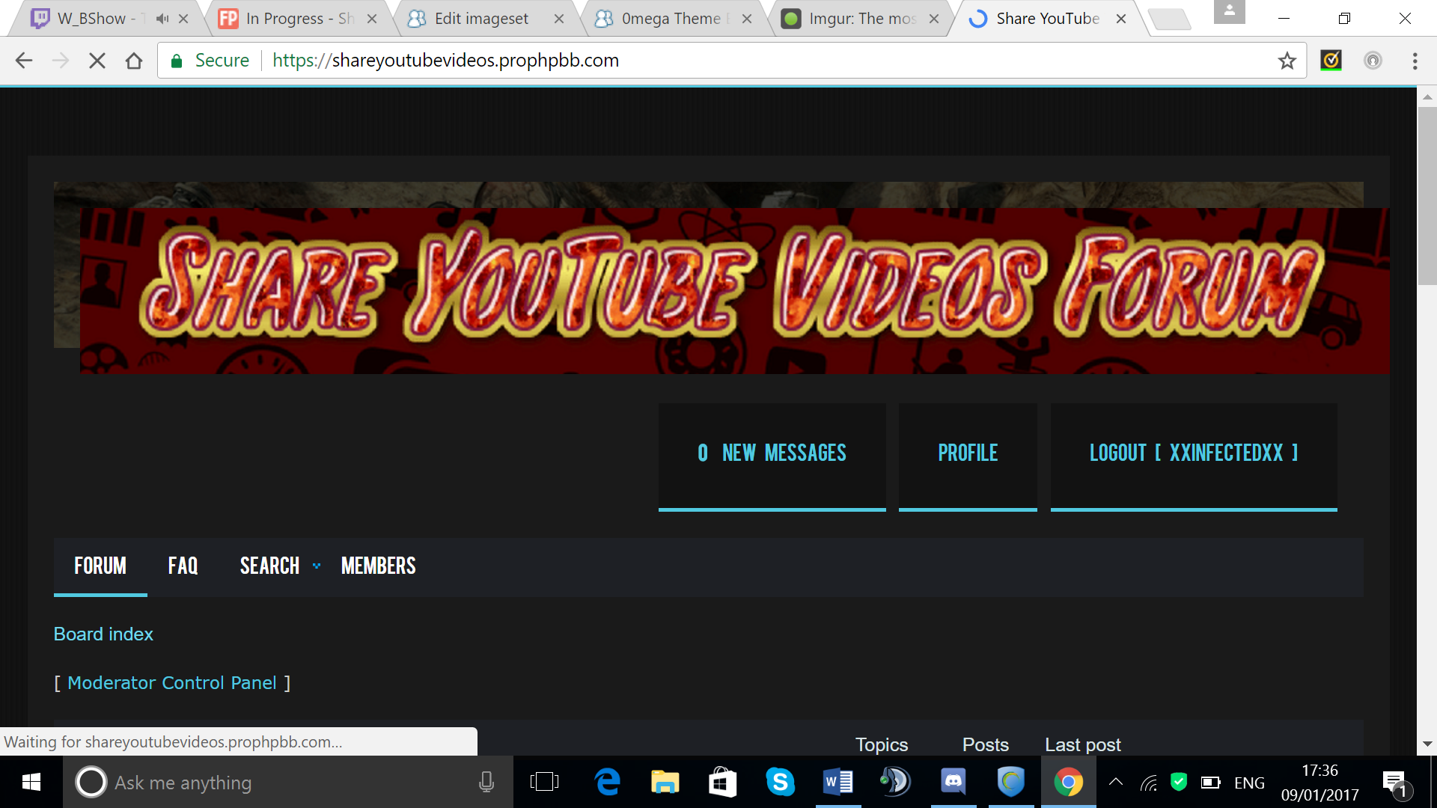Image resolution: width=1437 pixels, height=808 pixels.
Task: Switch to Microsoft Word on the taskbar
Action: (x=838, y=782)
